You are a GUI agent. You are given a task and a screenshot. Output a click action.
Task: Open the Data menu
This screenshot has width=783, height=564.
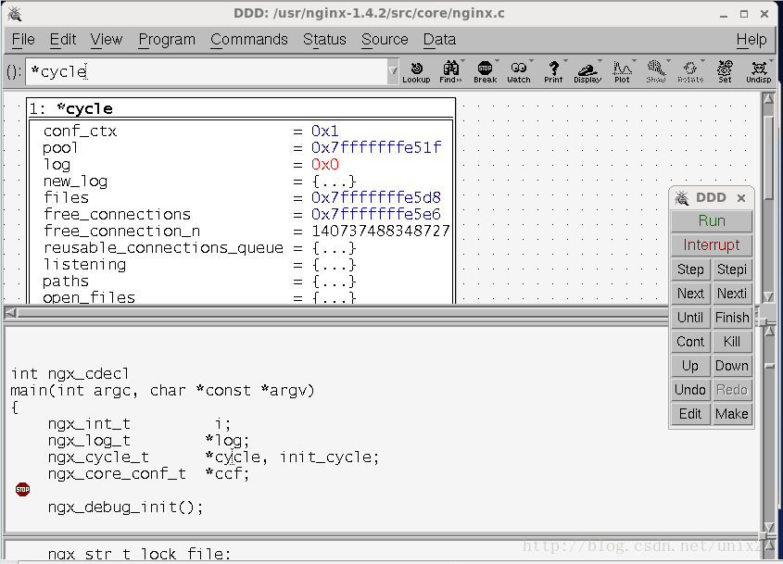point(439,40)
